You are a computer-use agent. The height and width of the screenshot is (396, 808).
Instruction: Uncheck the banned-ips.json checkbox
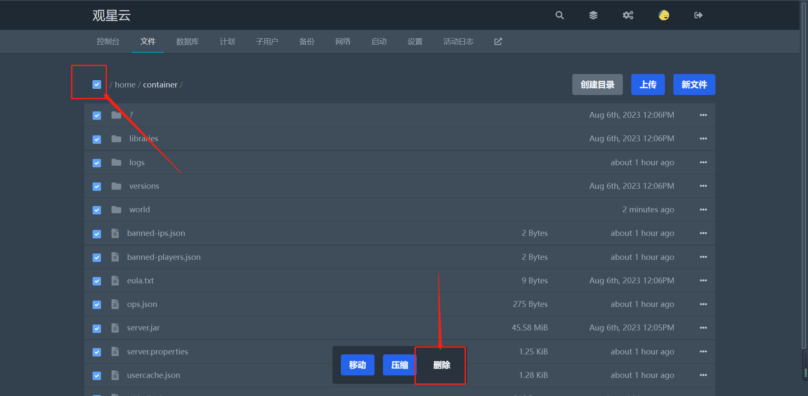(x=97, y=234)
